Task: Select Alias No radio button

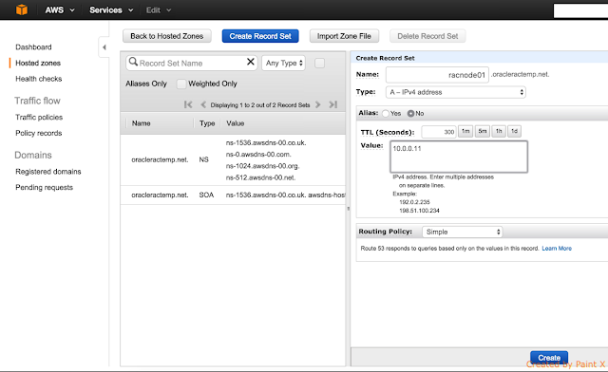Action: tap(410, 114)
